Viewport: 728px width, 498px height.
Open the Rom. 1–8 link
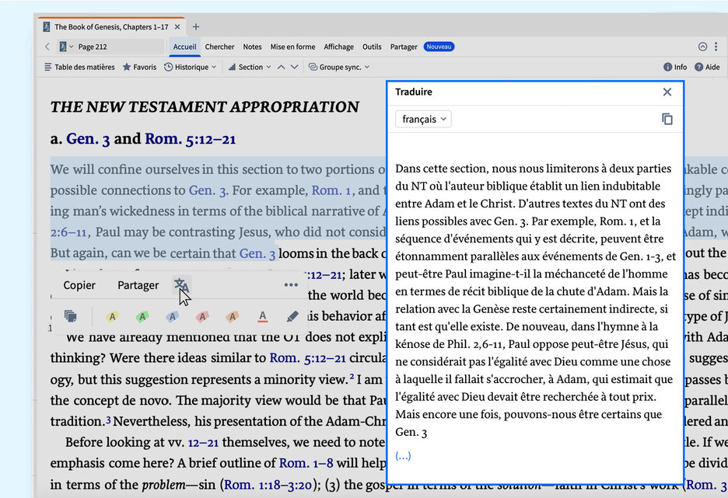click(x=306, y=463)
